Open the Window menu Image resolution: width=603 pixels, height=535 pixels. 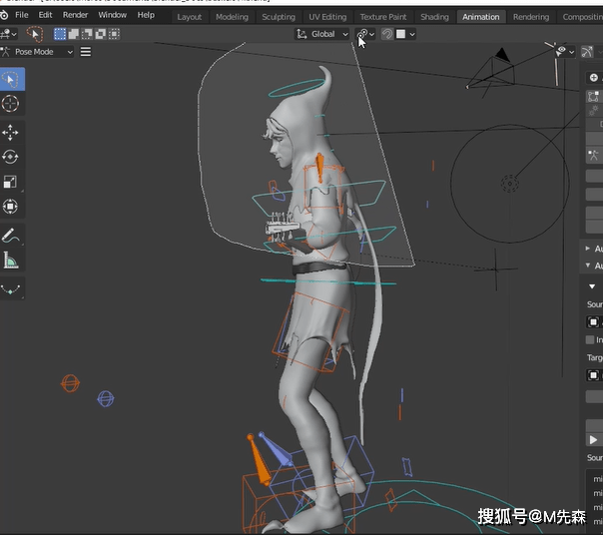pyautogui.click(x=112, y=15)
